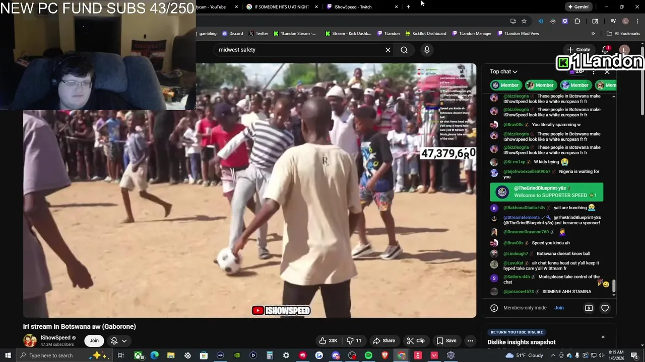Open the 1Landon Manager bookmark
Screen dimensions: 645x362
(x=472, y=34)
